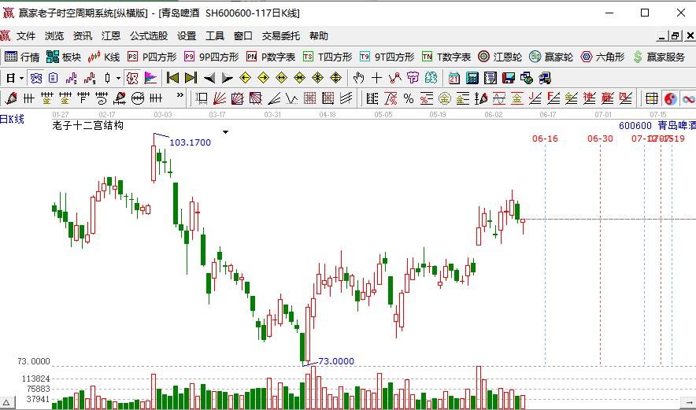This screenshot has width=696, height=410.
Task: Open the P数字表 tool
Action: click(271, 57)
